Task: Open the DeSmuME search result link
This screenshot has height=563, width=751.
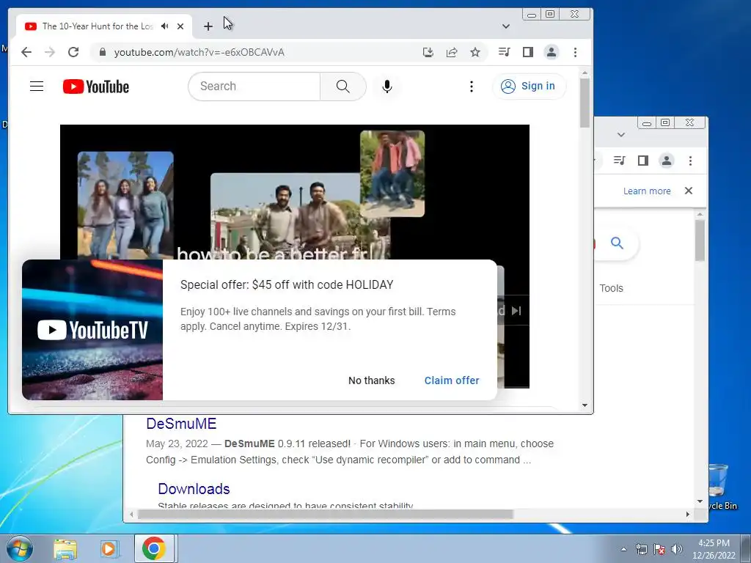Action: [181, 424]
